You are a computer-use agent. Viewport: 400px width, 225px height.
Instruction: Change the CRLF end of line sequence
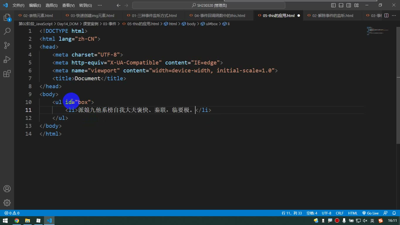coord(340,213)
